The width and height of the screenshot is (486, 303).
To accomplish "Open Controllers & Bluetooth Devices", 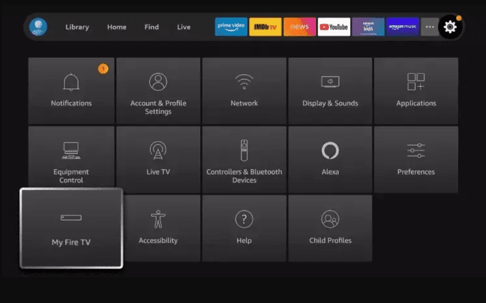I will pos(244,159).
